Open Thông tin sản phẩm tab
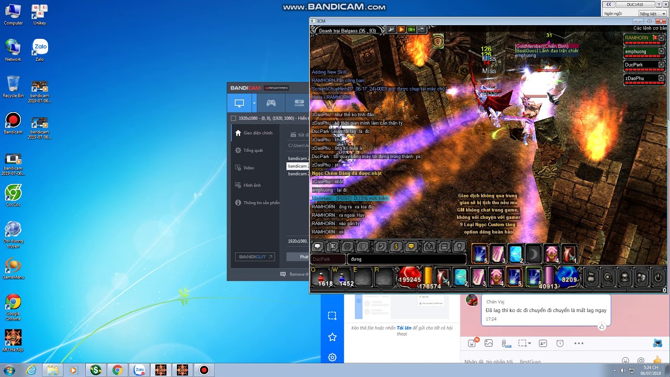This screenshot has width=670, height=377. 255,203
